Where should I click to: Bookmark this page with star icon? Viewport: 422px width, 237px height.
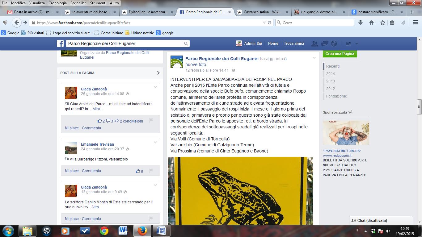pyautogui.click(x=383, y=23)
